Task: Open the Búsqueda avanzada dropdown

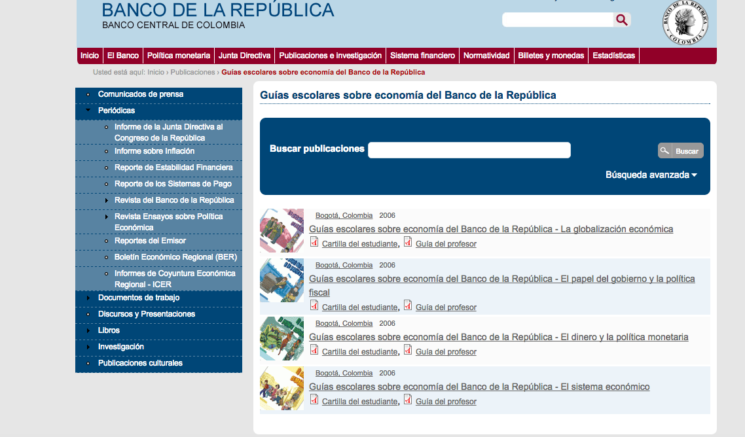Action: pyautogui.click(x=650, y=175)
